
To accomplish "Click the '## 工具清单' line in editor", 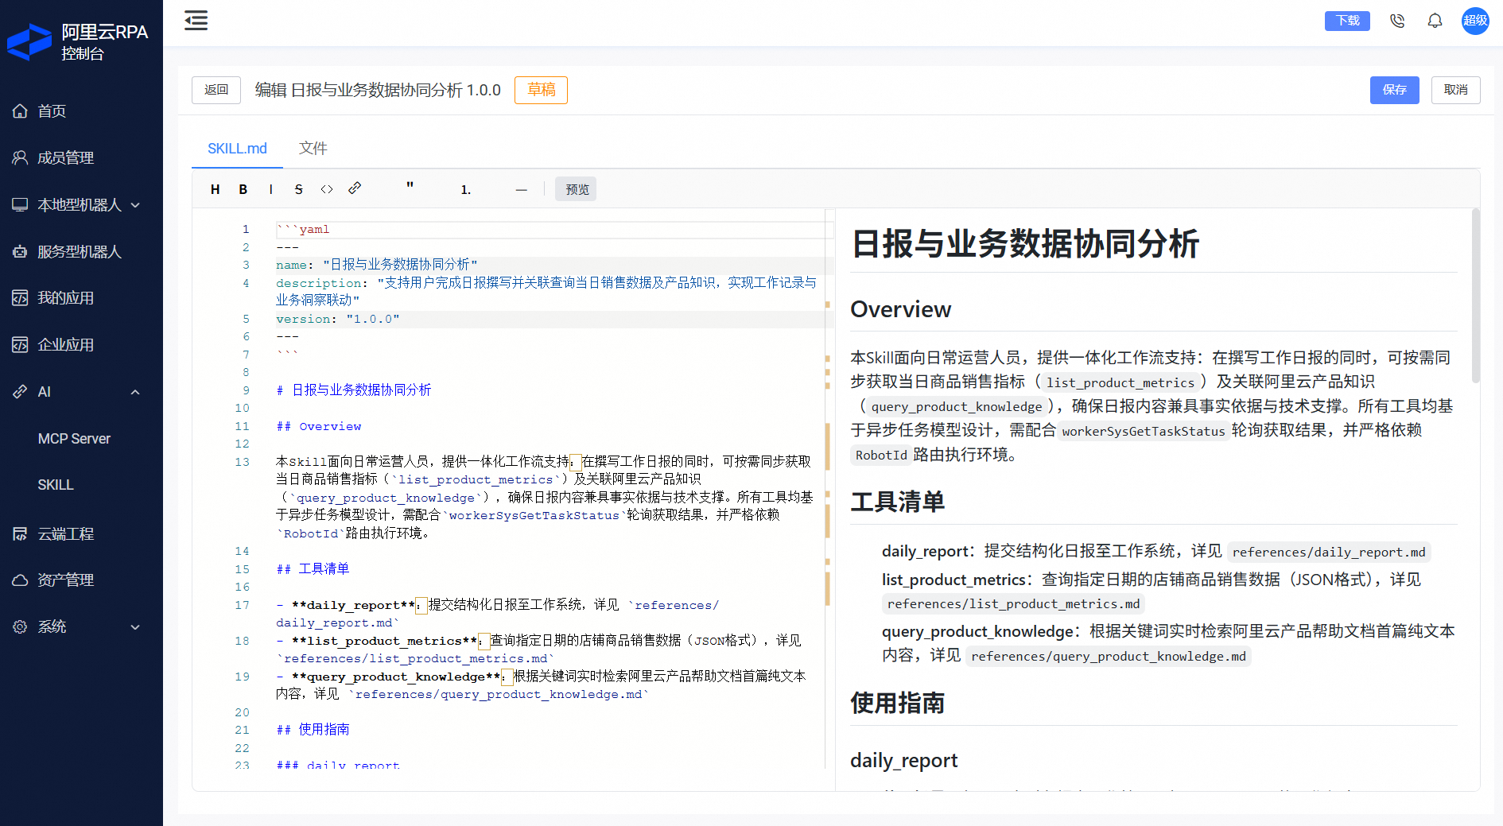I will click(313, 569).
